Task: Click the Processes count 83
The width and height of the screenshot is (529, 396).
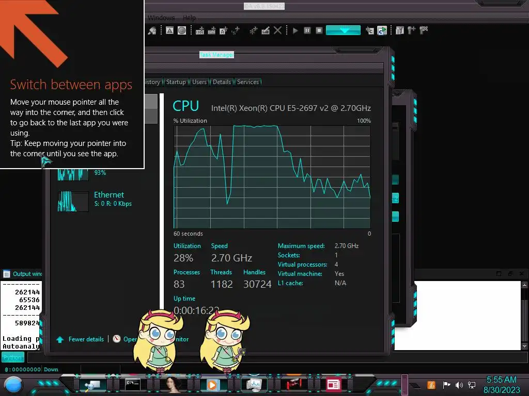Action: [179, 284]
